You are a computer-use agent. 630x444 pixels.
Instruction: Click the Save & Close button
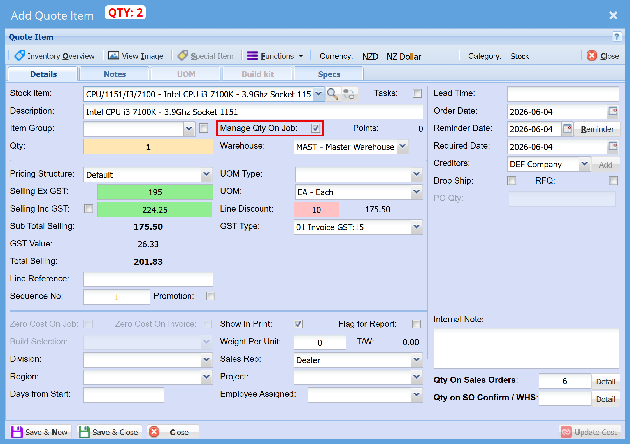click(x=110, y=432)
